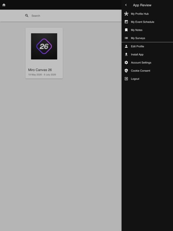Collapse the App Review side menu
Screen dimensions: 173x231
(x=126, y=5)
